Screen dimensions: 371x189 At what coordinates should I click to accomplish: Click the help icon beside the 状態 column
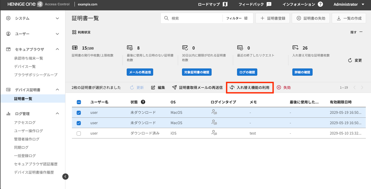[x=143, y=102]
